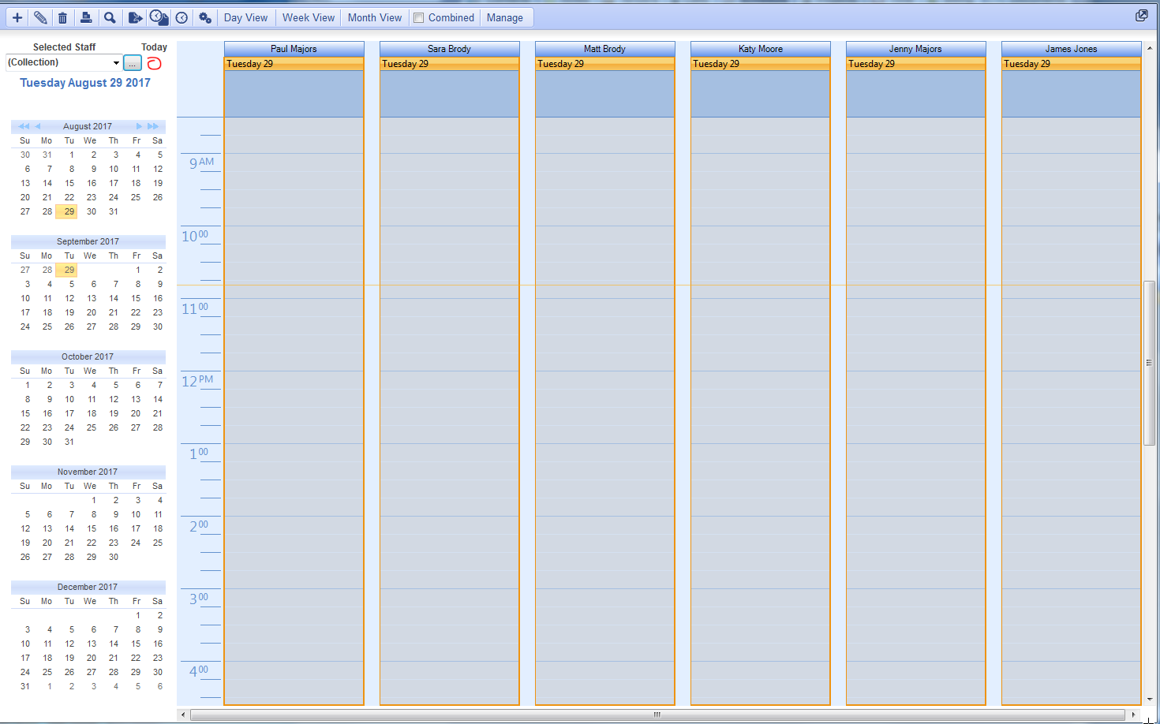
Task: Select the Sara Brody column header
Action: pyautogui.click(x=449, y=49)
